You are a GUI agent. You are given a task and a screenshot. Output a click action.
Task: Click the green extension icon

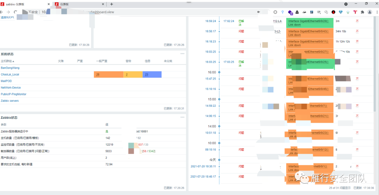pos(348,12)
